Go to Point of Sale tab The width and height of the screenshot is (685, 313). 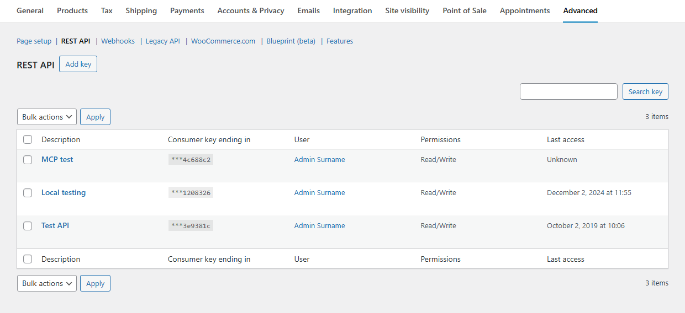pos(465,10)
